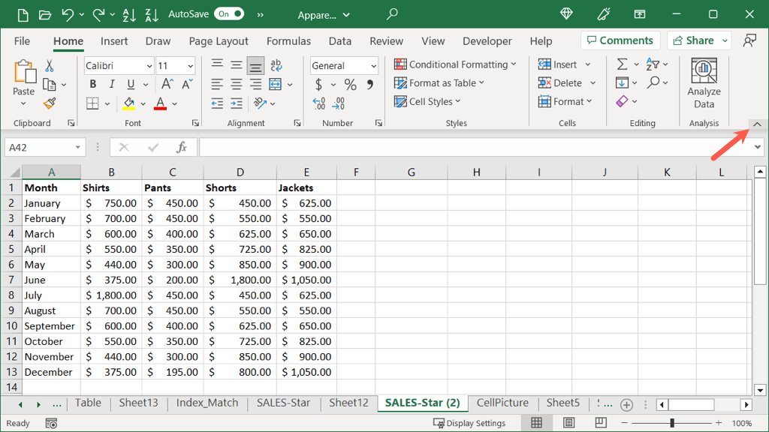Click the zoom slider in status bar
This screenshot has width=769, height=432.
pyautogui.click(x=671, y=424)
